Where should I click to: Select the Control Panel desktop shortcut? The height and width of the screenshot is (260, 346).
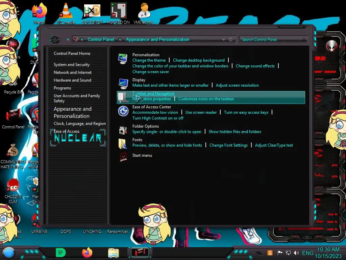tap(13, 118)
